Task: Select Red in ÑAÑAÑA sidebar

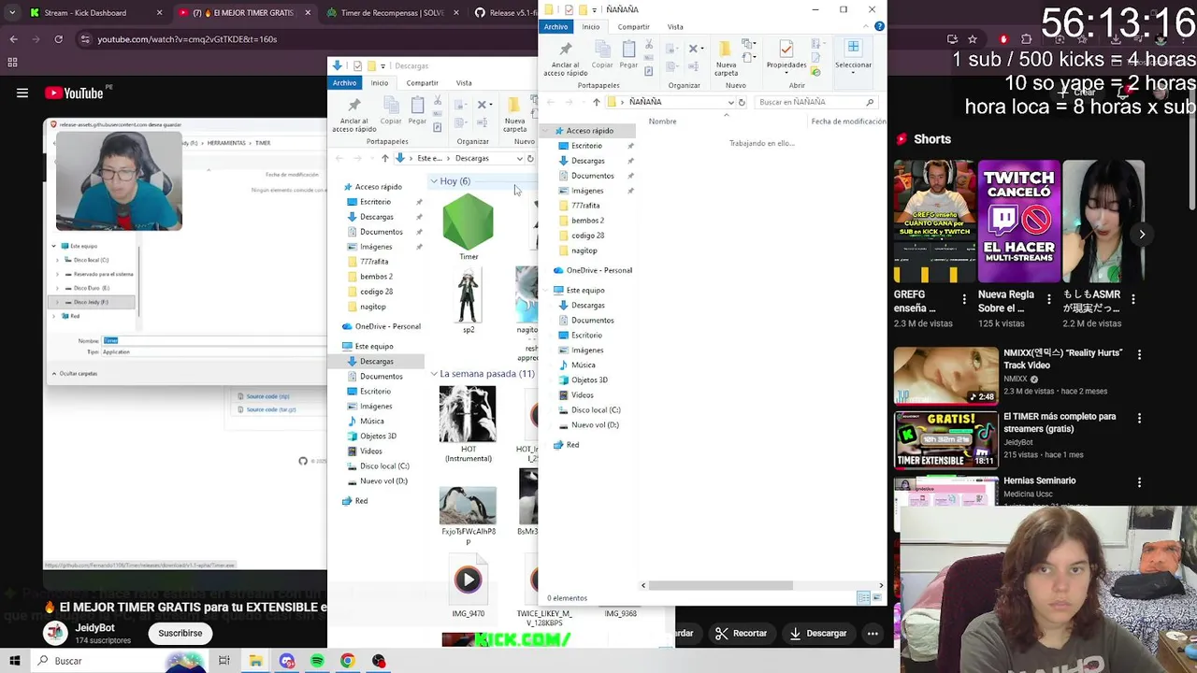Action: [x=572, y=445]
